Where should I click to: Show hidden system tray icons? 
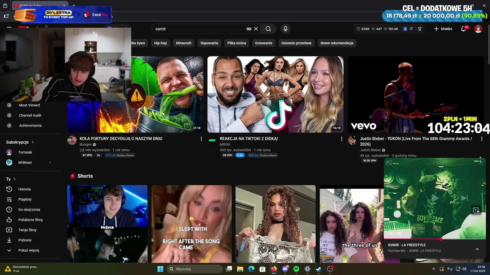pos(433,269)
